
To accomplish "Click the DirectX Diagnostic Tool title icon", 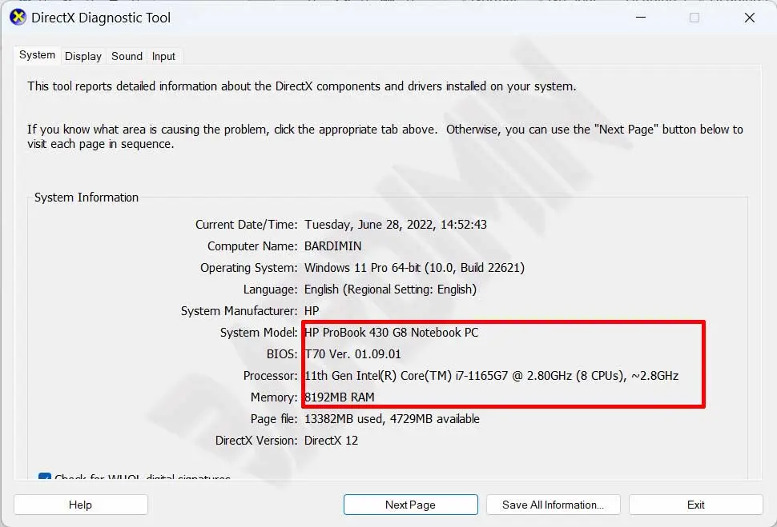I will tap(18, 18).
